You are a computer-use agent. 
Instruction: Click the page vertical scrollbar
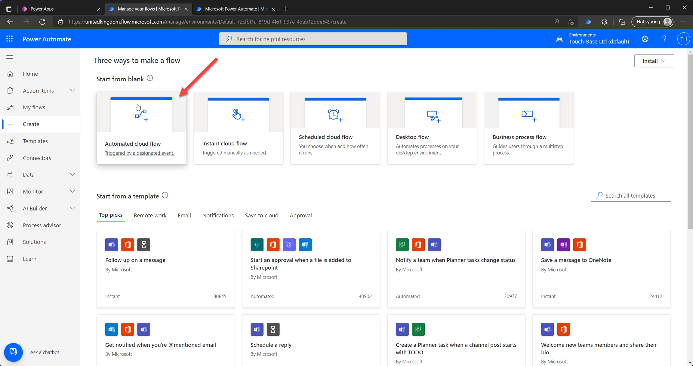(x=690, y=141)
